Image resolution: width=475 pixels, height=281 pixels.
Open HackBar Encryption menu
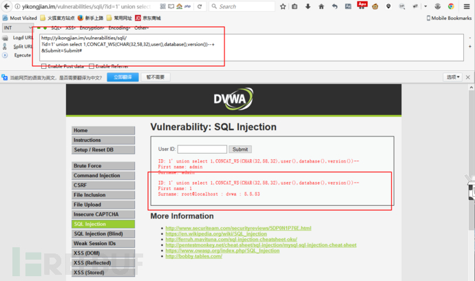pyautogui.click(x=92, y=28)
